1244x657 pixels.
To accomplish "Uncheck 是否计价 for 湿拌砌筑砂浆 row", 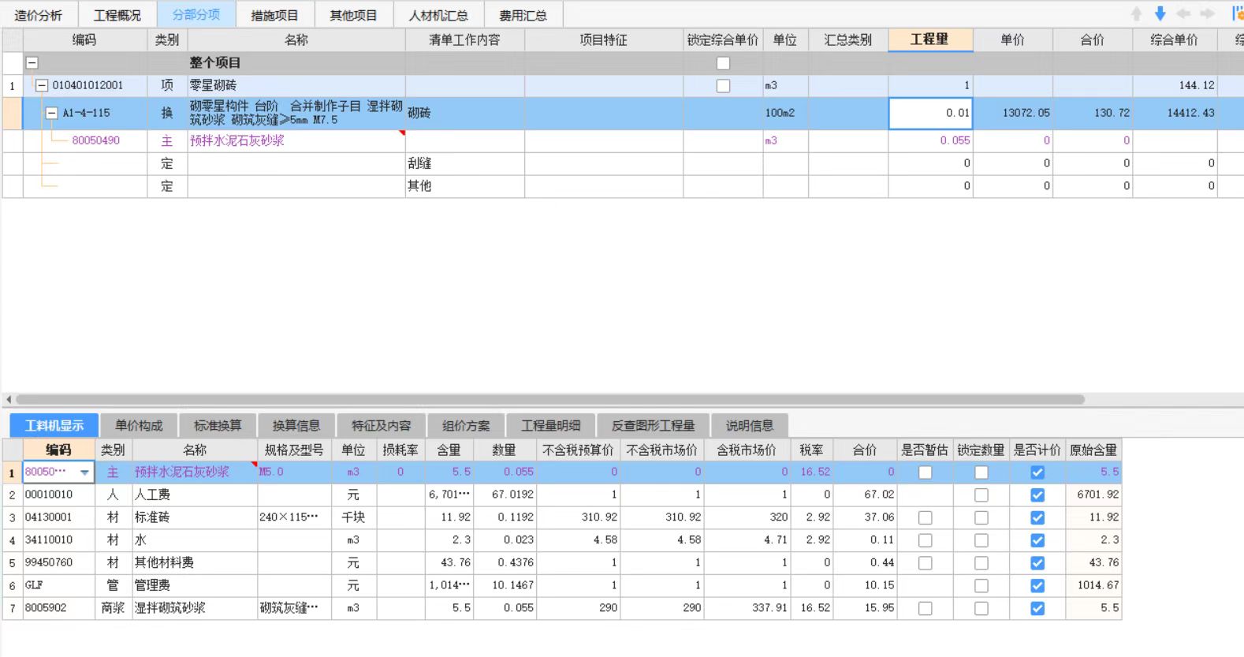I will (1037, 609).
